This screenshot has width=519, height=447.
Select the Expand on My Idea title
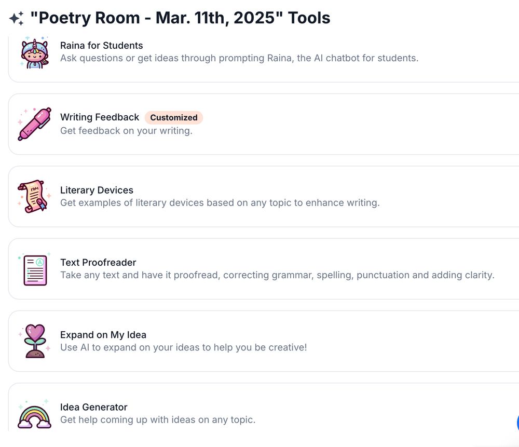103,335
